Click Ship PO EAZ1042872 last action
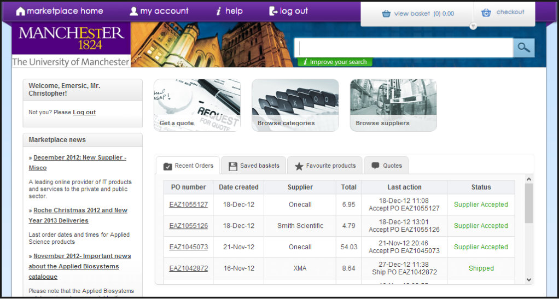This screenshot has width=559, height=299. (404, 272)
